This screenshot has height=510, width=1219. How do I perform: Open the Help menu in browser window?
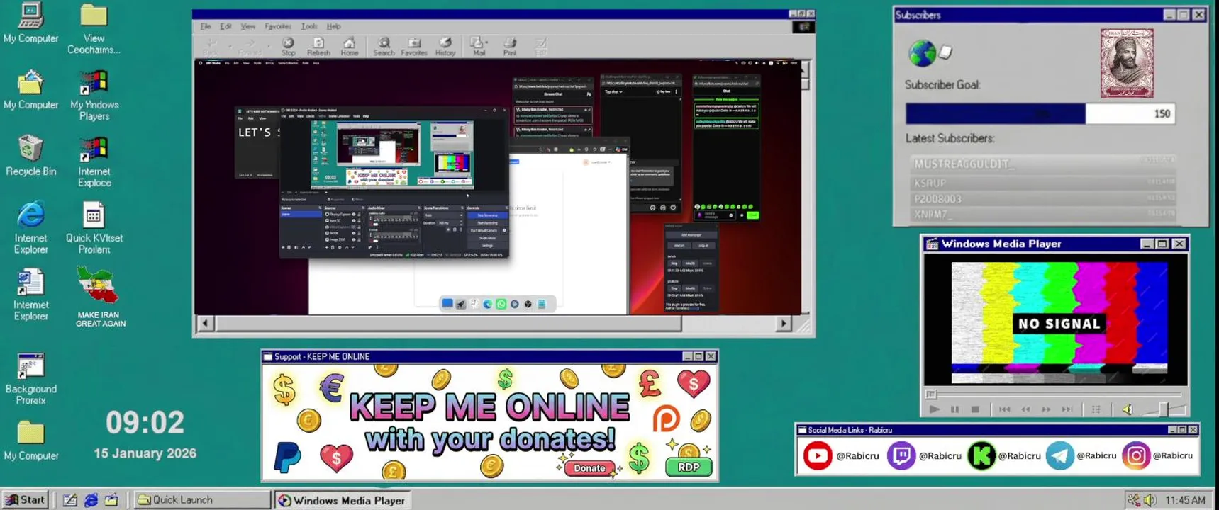tap(333, 26)
